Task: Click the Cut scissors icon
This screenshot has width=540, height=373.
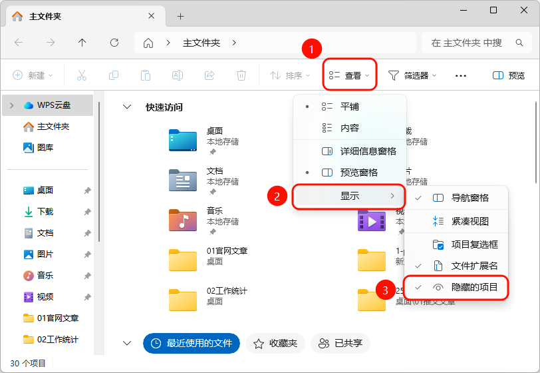Action: click(x=82, y=75)
